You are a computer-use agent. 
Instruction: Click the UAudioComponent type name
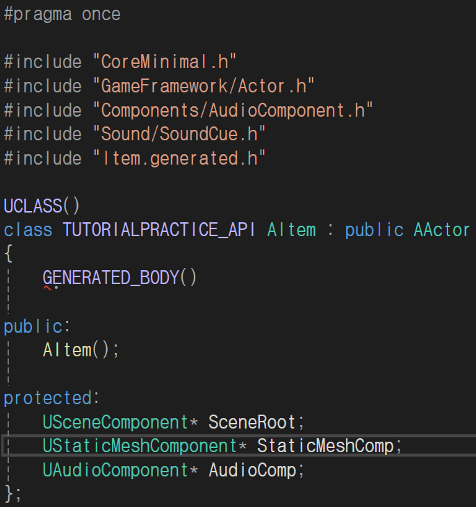(x=115, y=469)
